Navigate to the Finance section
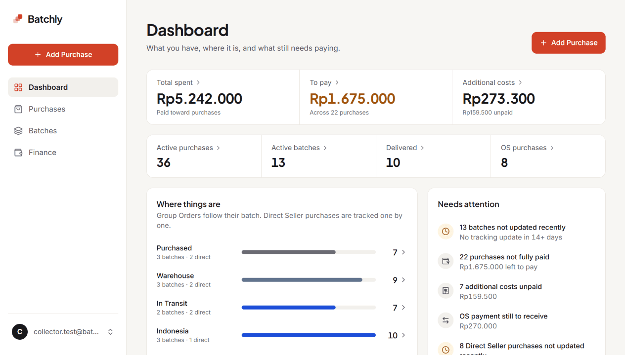Viewport: 625px width, 355px height. coord(63,153)
